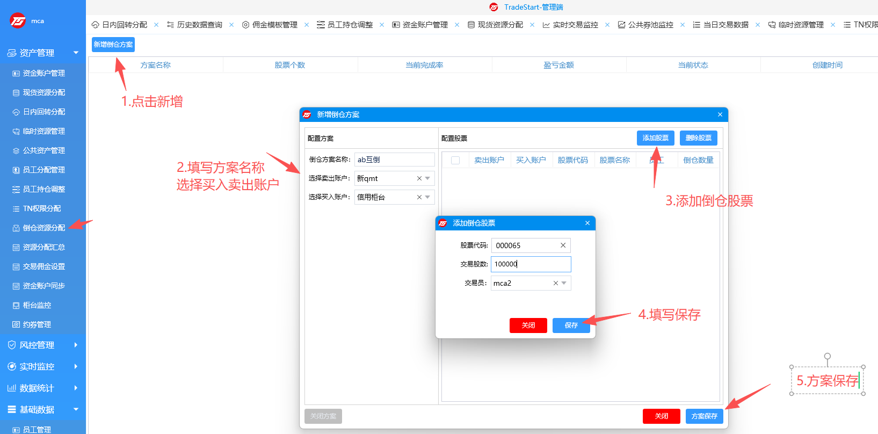Click the 交易股数 input field
The height and width of the screenshot is (434, 878).
click(x=531, y=264)
